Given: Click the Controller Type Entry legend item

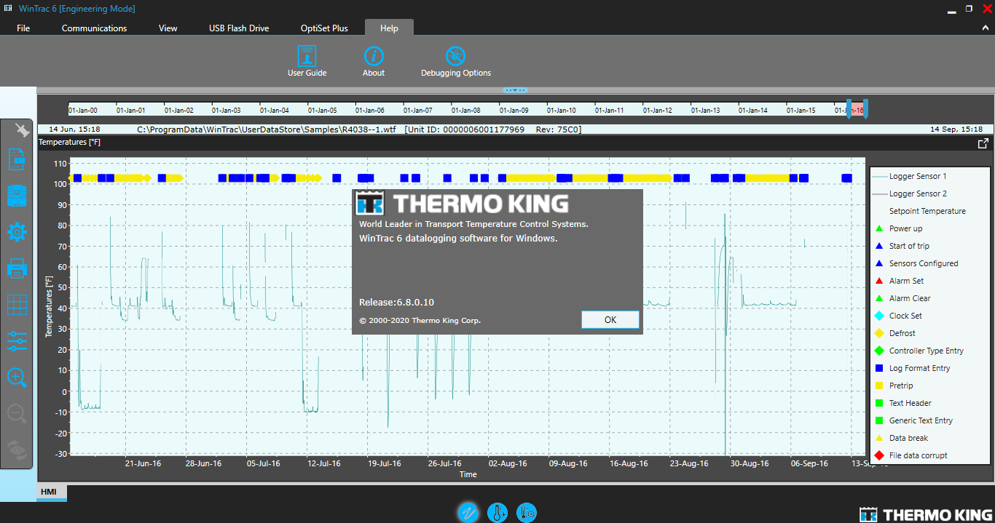Looking at the screenshot, I should point(926,351).
